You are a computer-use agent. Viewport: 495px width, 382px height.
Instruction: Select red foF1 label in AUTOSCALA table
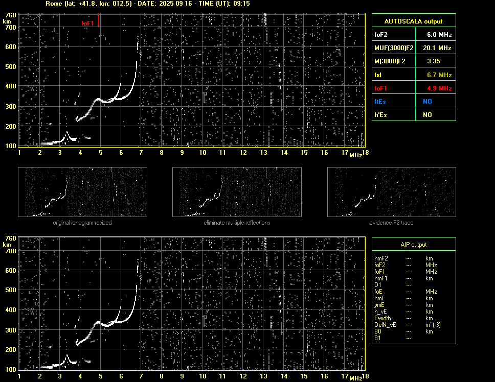point(380,88)
